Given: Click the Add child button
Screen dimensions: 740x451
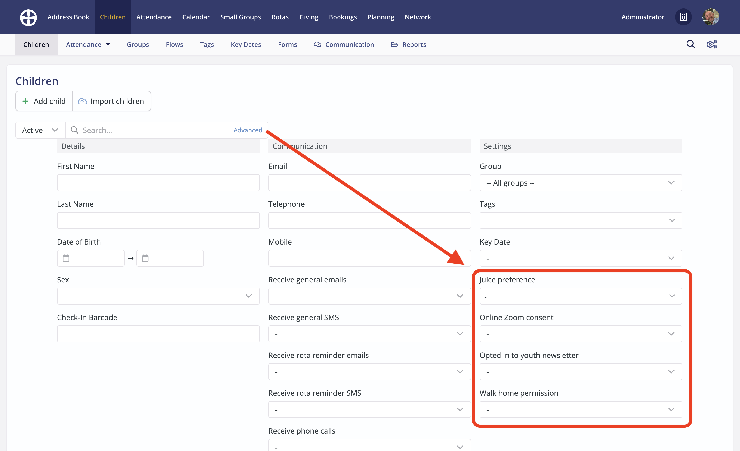Looking at the screenshot, I should (x=44, y=101).
